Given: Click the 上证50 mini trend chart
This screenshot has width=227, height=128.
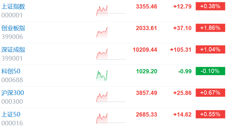Looking at the screenshot, I should (111, 119).
